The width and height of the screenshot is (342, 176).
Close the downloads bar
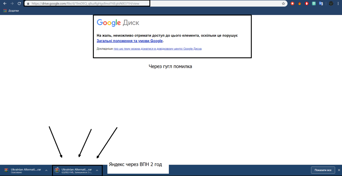(x=339, y=170)
